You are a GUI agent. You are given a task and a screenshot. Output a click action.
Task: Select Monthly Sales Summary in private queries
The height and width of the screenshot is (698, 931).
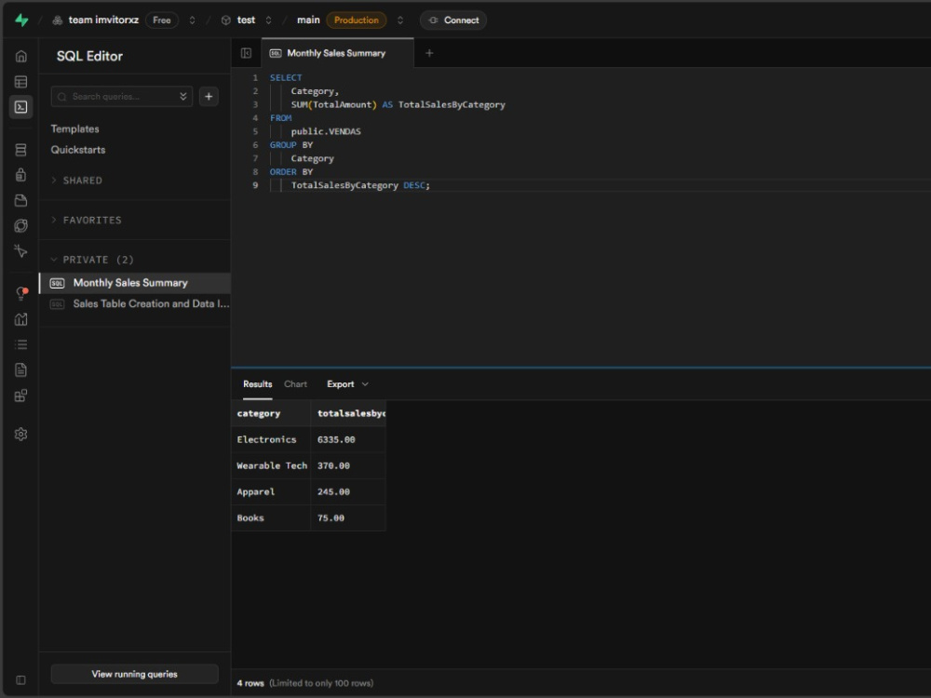135,283
